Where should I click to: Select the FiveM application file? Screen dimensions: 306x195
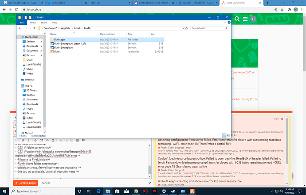(x=58, y=52)
